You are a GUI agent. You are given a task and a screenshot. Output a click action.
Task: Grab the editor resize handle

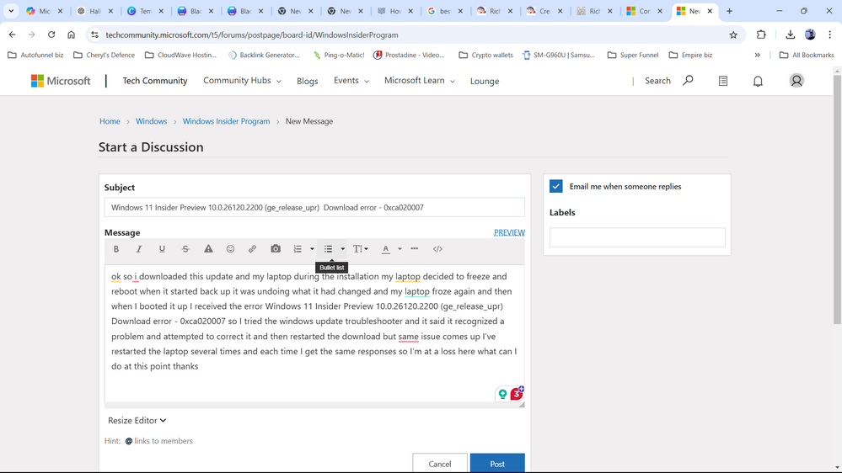click(522, 405)
